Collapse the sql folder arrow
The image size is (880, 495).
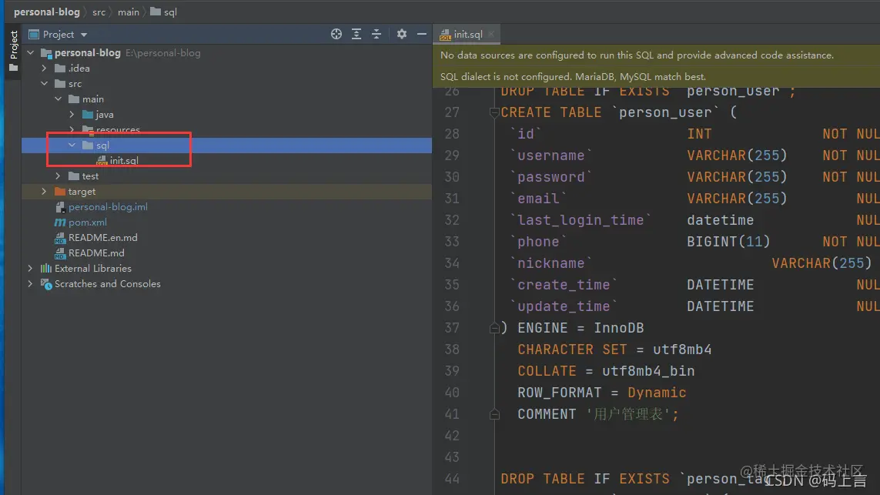click(x=72, y=145)
